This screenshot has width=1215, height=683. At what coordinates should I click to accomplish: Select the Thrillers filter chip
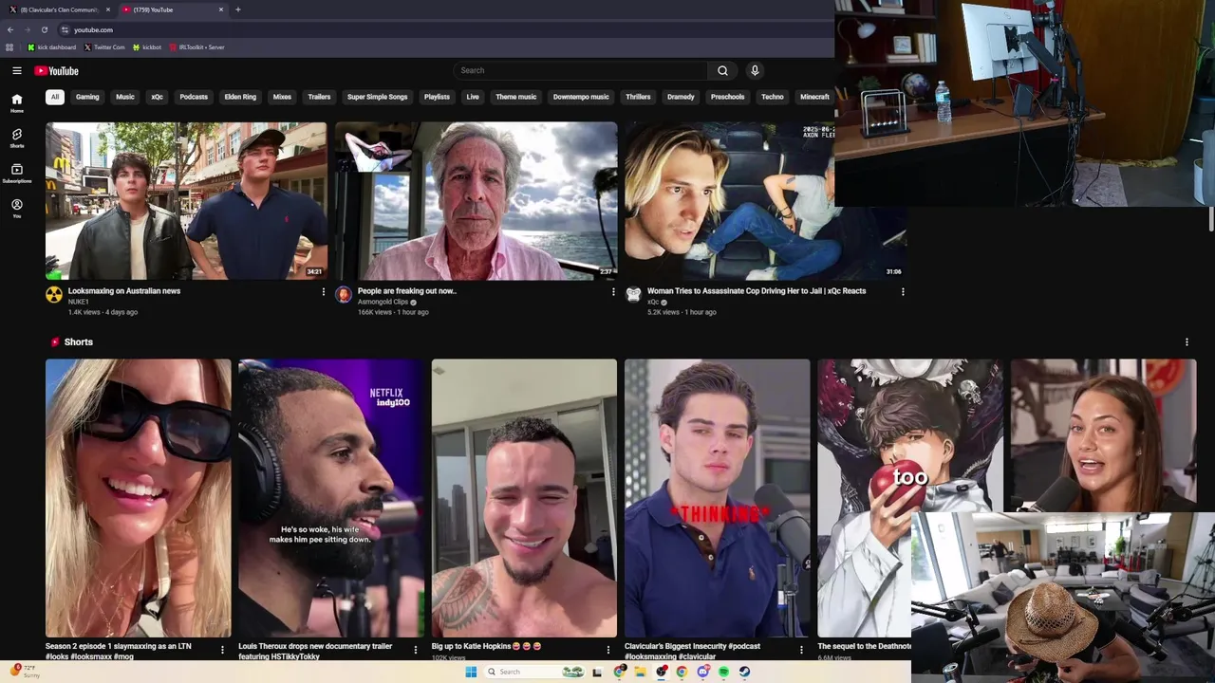coord(638,97)
